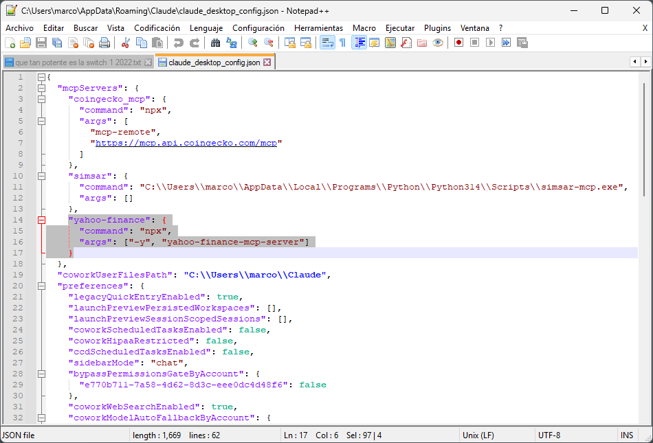This screenshot has height=443, width=653.
Task: Collapse bypassPermissionsGateByAccount fold on line 28
Action: coord(41,374)
